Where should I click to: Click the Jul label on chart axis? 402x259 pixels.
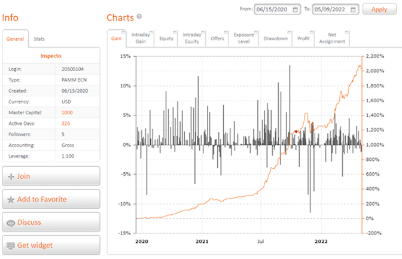(x=260, y=241)
